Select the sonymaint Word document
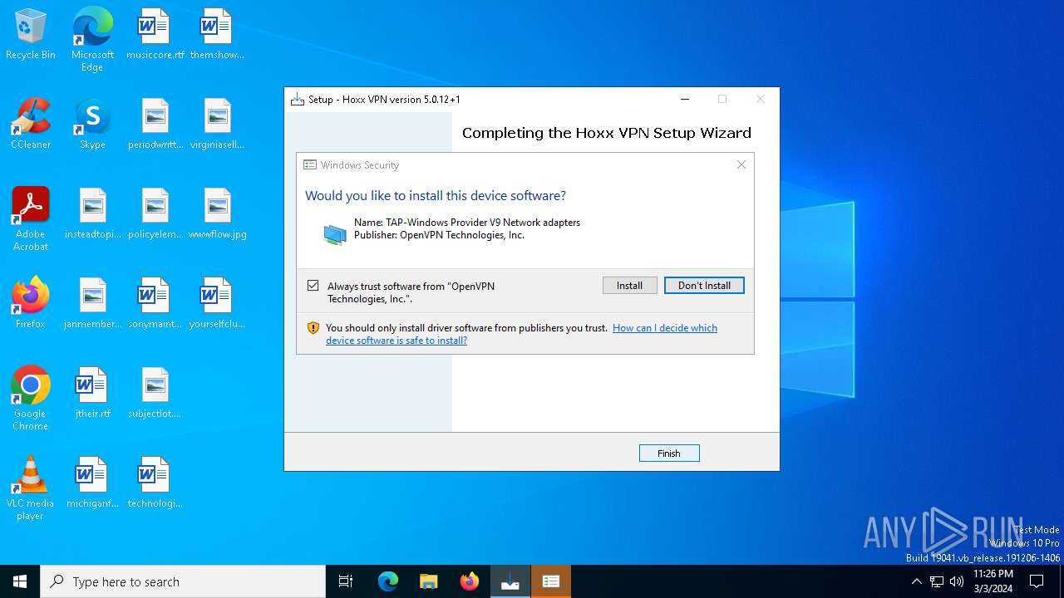 [155, 304]
